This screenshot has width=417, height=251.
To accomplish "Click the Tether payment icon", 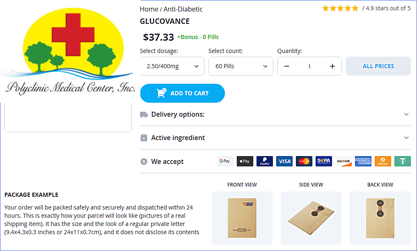I will click(x=403, y=161).
